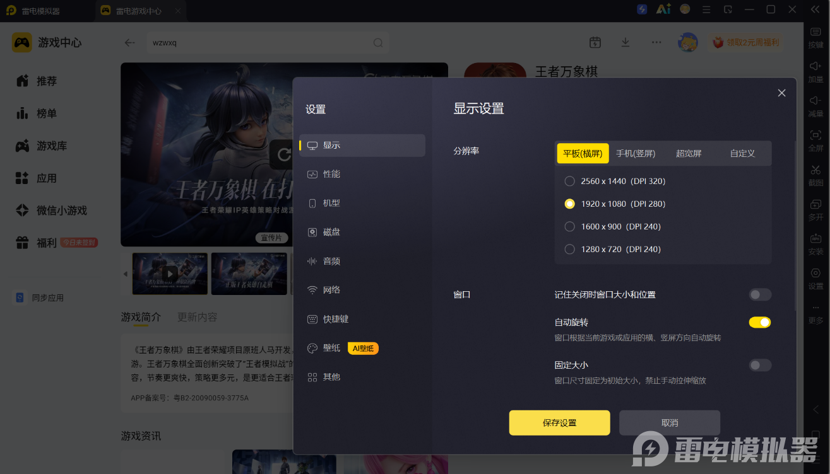Select 音频 audio settings
The image size is (830, 474).
362,261
